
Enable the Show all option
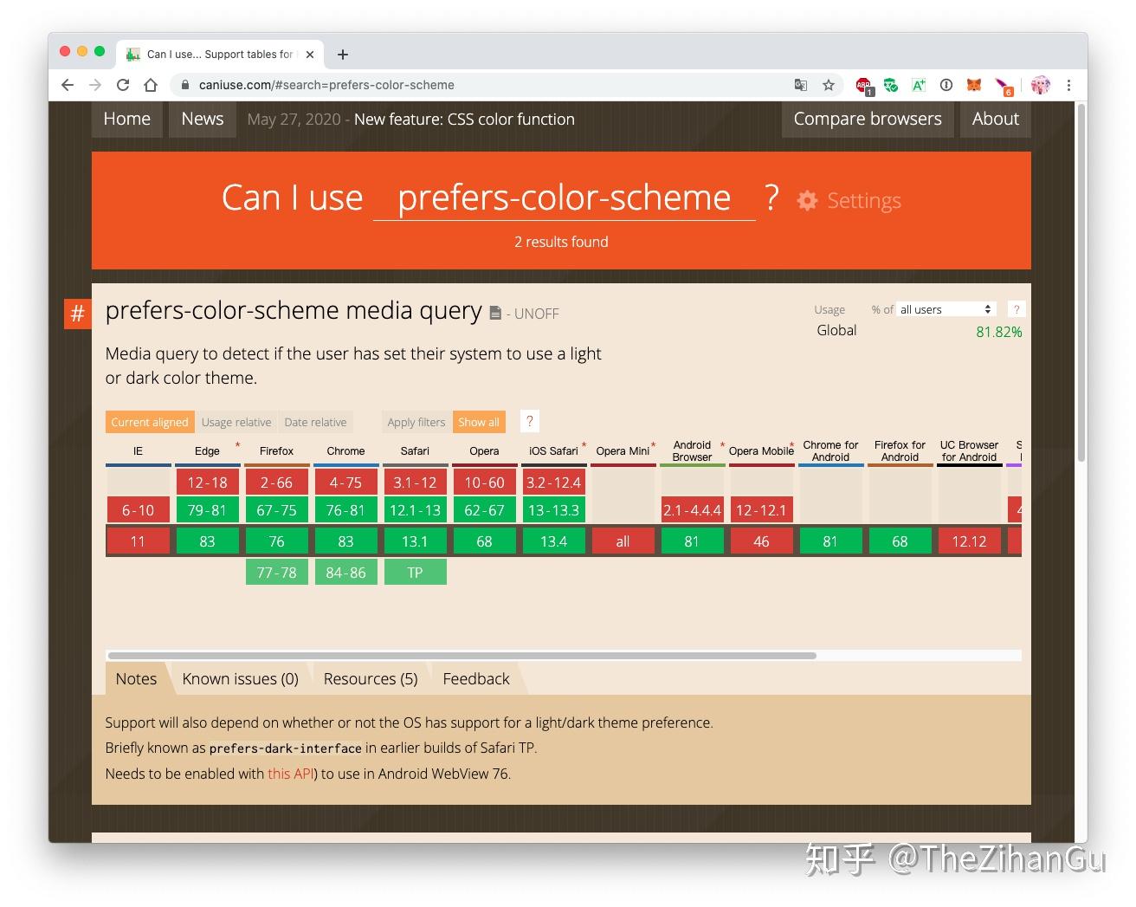[479, 422]
